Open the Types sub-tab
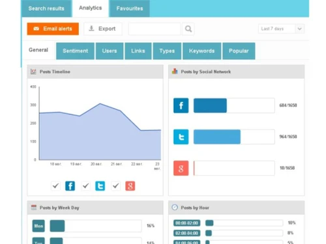The image size is (326, 244). click(x=167, y=51)
